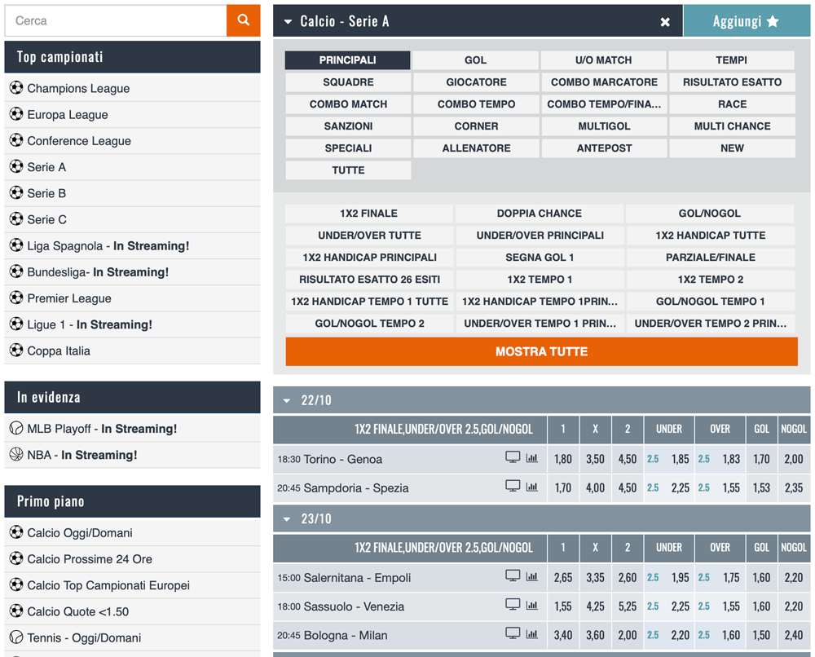Open the ANTEPOST tab
The height and width of the screenshot is (657, 815).
[x=603, y=148]
